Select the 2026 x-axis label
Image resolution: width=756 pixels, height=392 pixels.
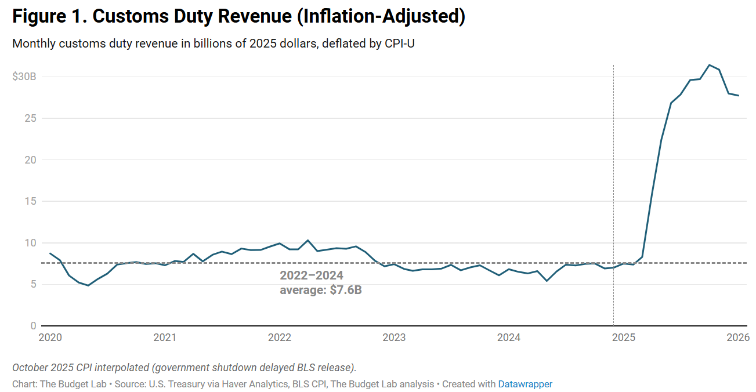tap(738, 337)
